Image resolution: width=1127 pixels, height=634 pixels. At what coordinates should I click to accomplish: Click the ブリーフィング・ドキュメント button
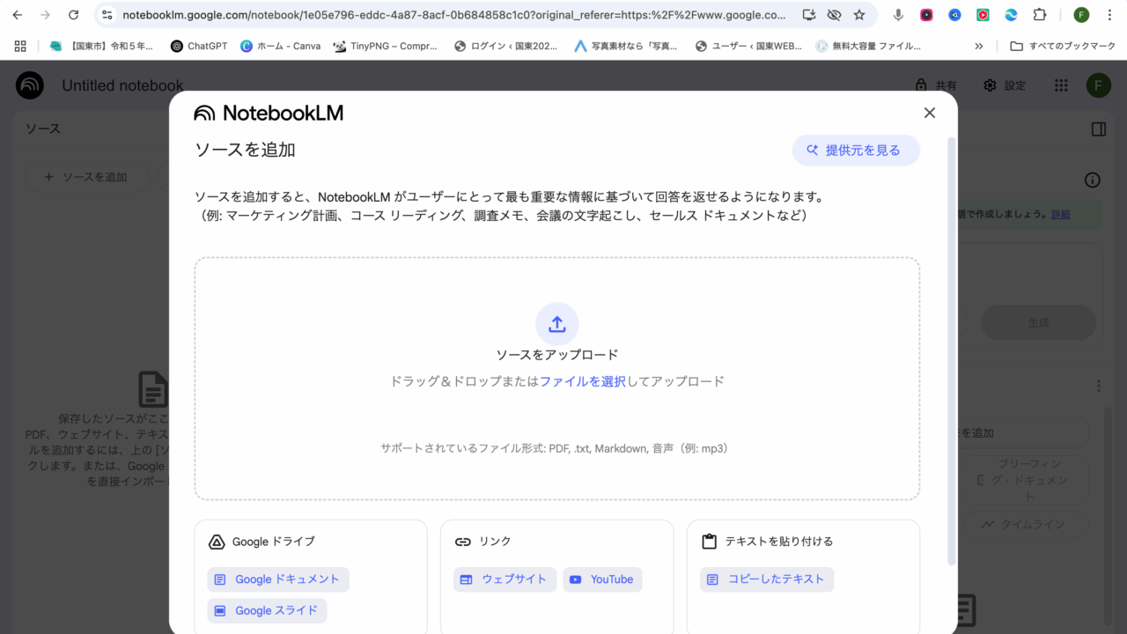click(x=1025, y=480)
